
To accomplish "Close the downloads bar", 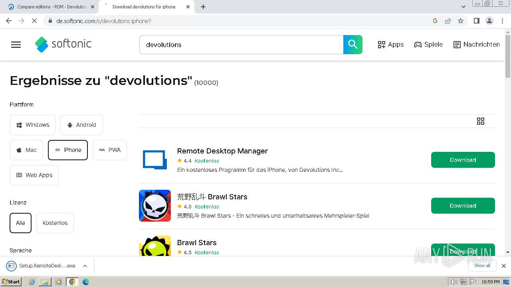I will (504, 266).
